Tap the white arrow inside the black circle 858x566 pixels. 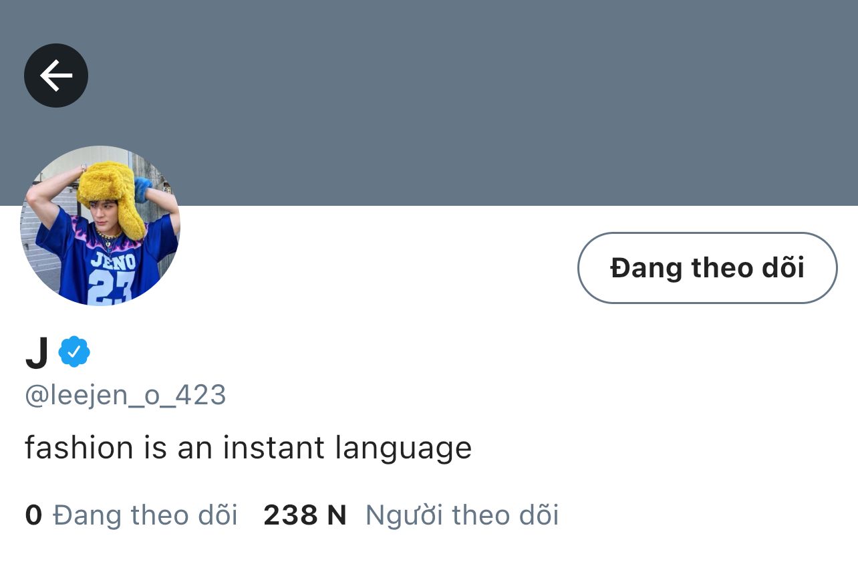56,76
